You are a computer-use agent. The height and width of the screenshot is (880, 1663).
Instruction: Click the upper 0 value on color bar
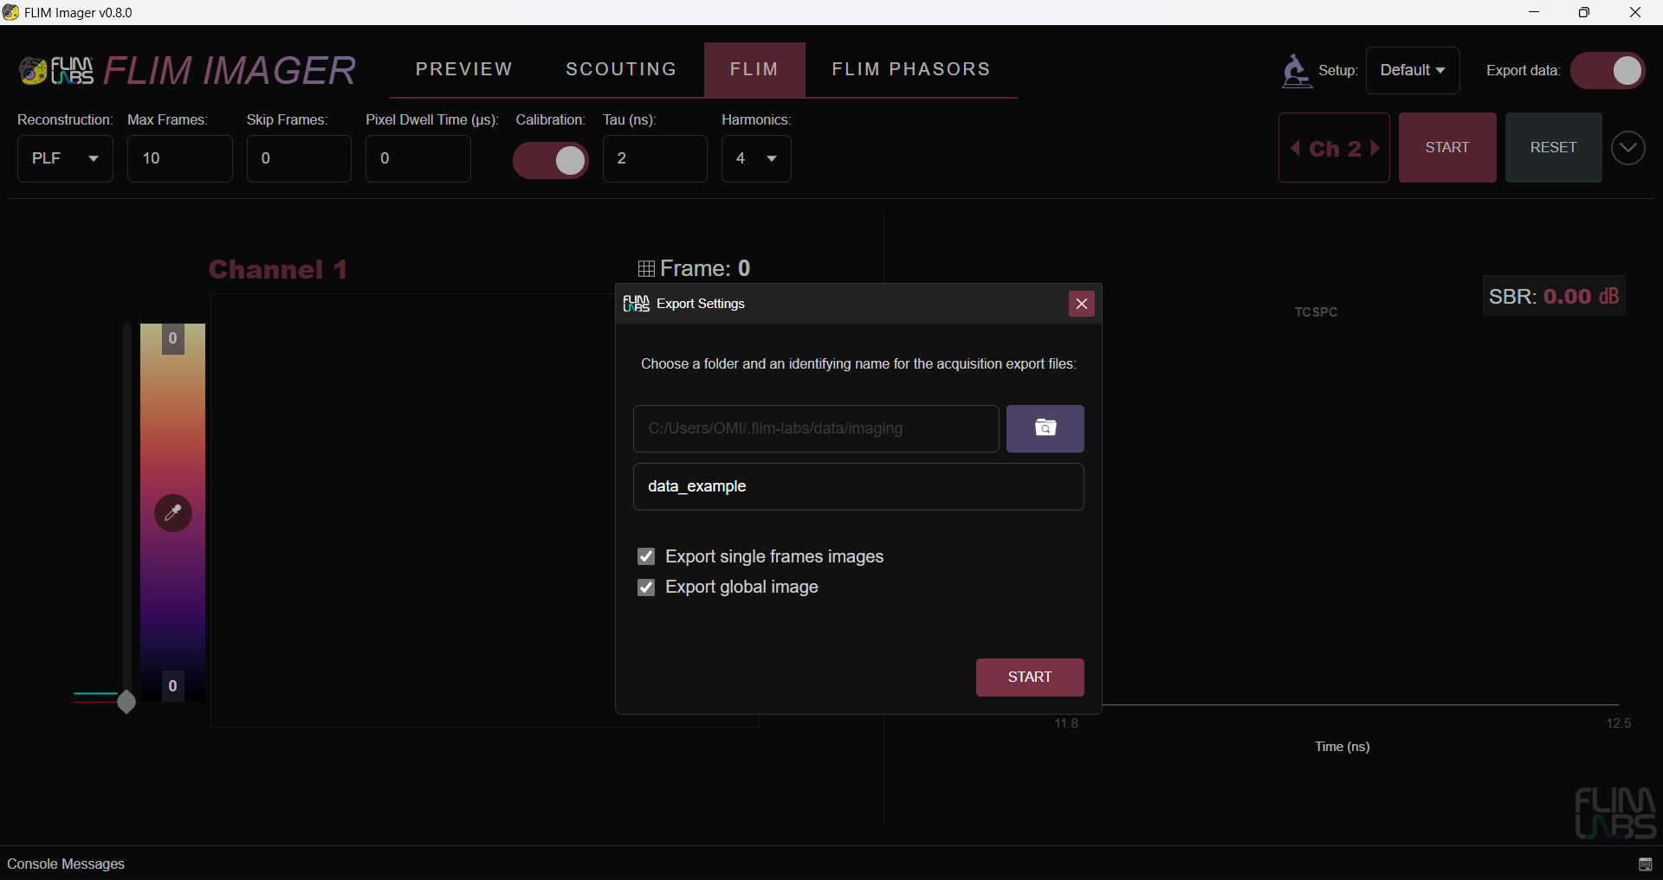click(173, 338)
